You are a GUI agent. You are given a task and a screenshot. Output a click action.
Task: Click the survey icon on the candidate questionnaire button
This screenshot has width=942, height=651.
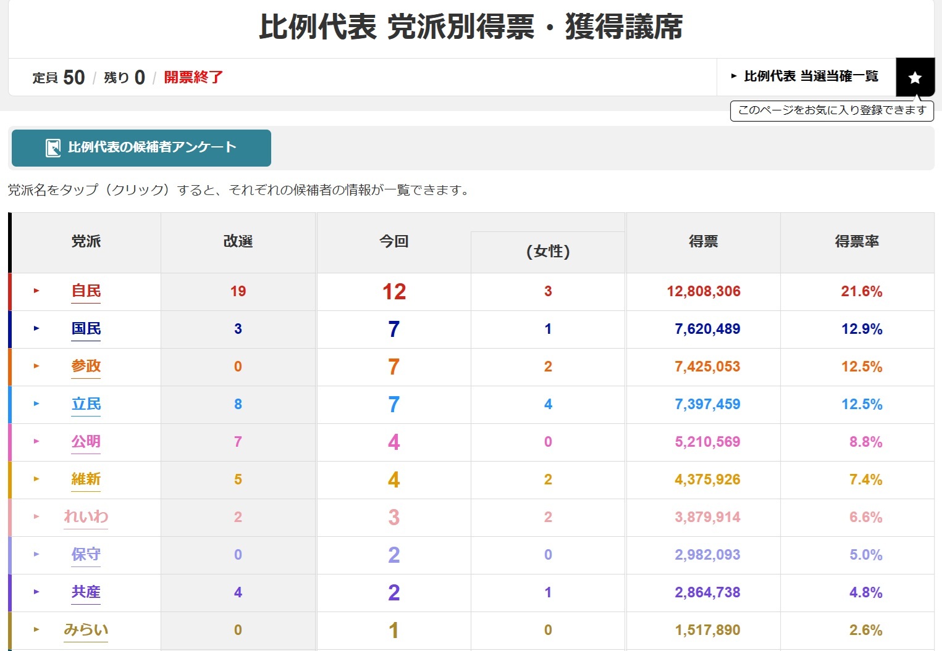[x=53, y=147]
